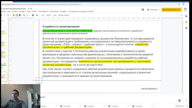Click the paint format icon
This screenshot has width=192, height=108.
4,15
